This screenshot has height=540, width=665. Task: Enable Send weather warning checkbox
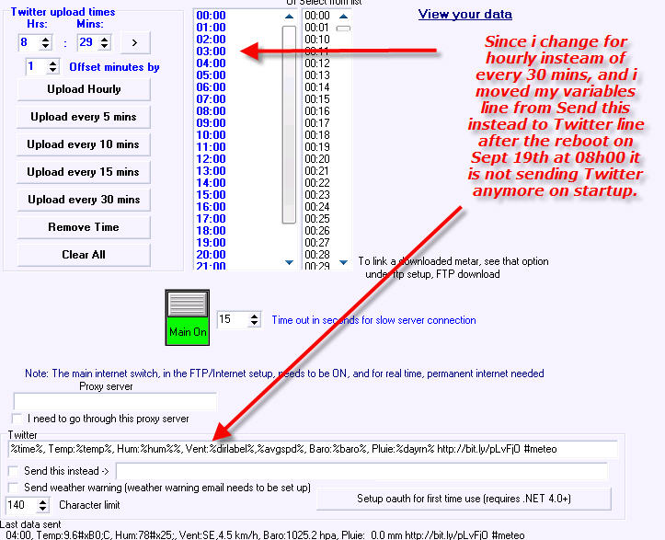coord(13,488)
